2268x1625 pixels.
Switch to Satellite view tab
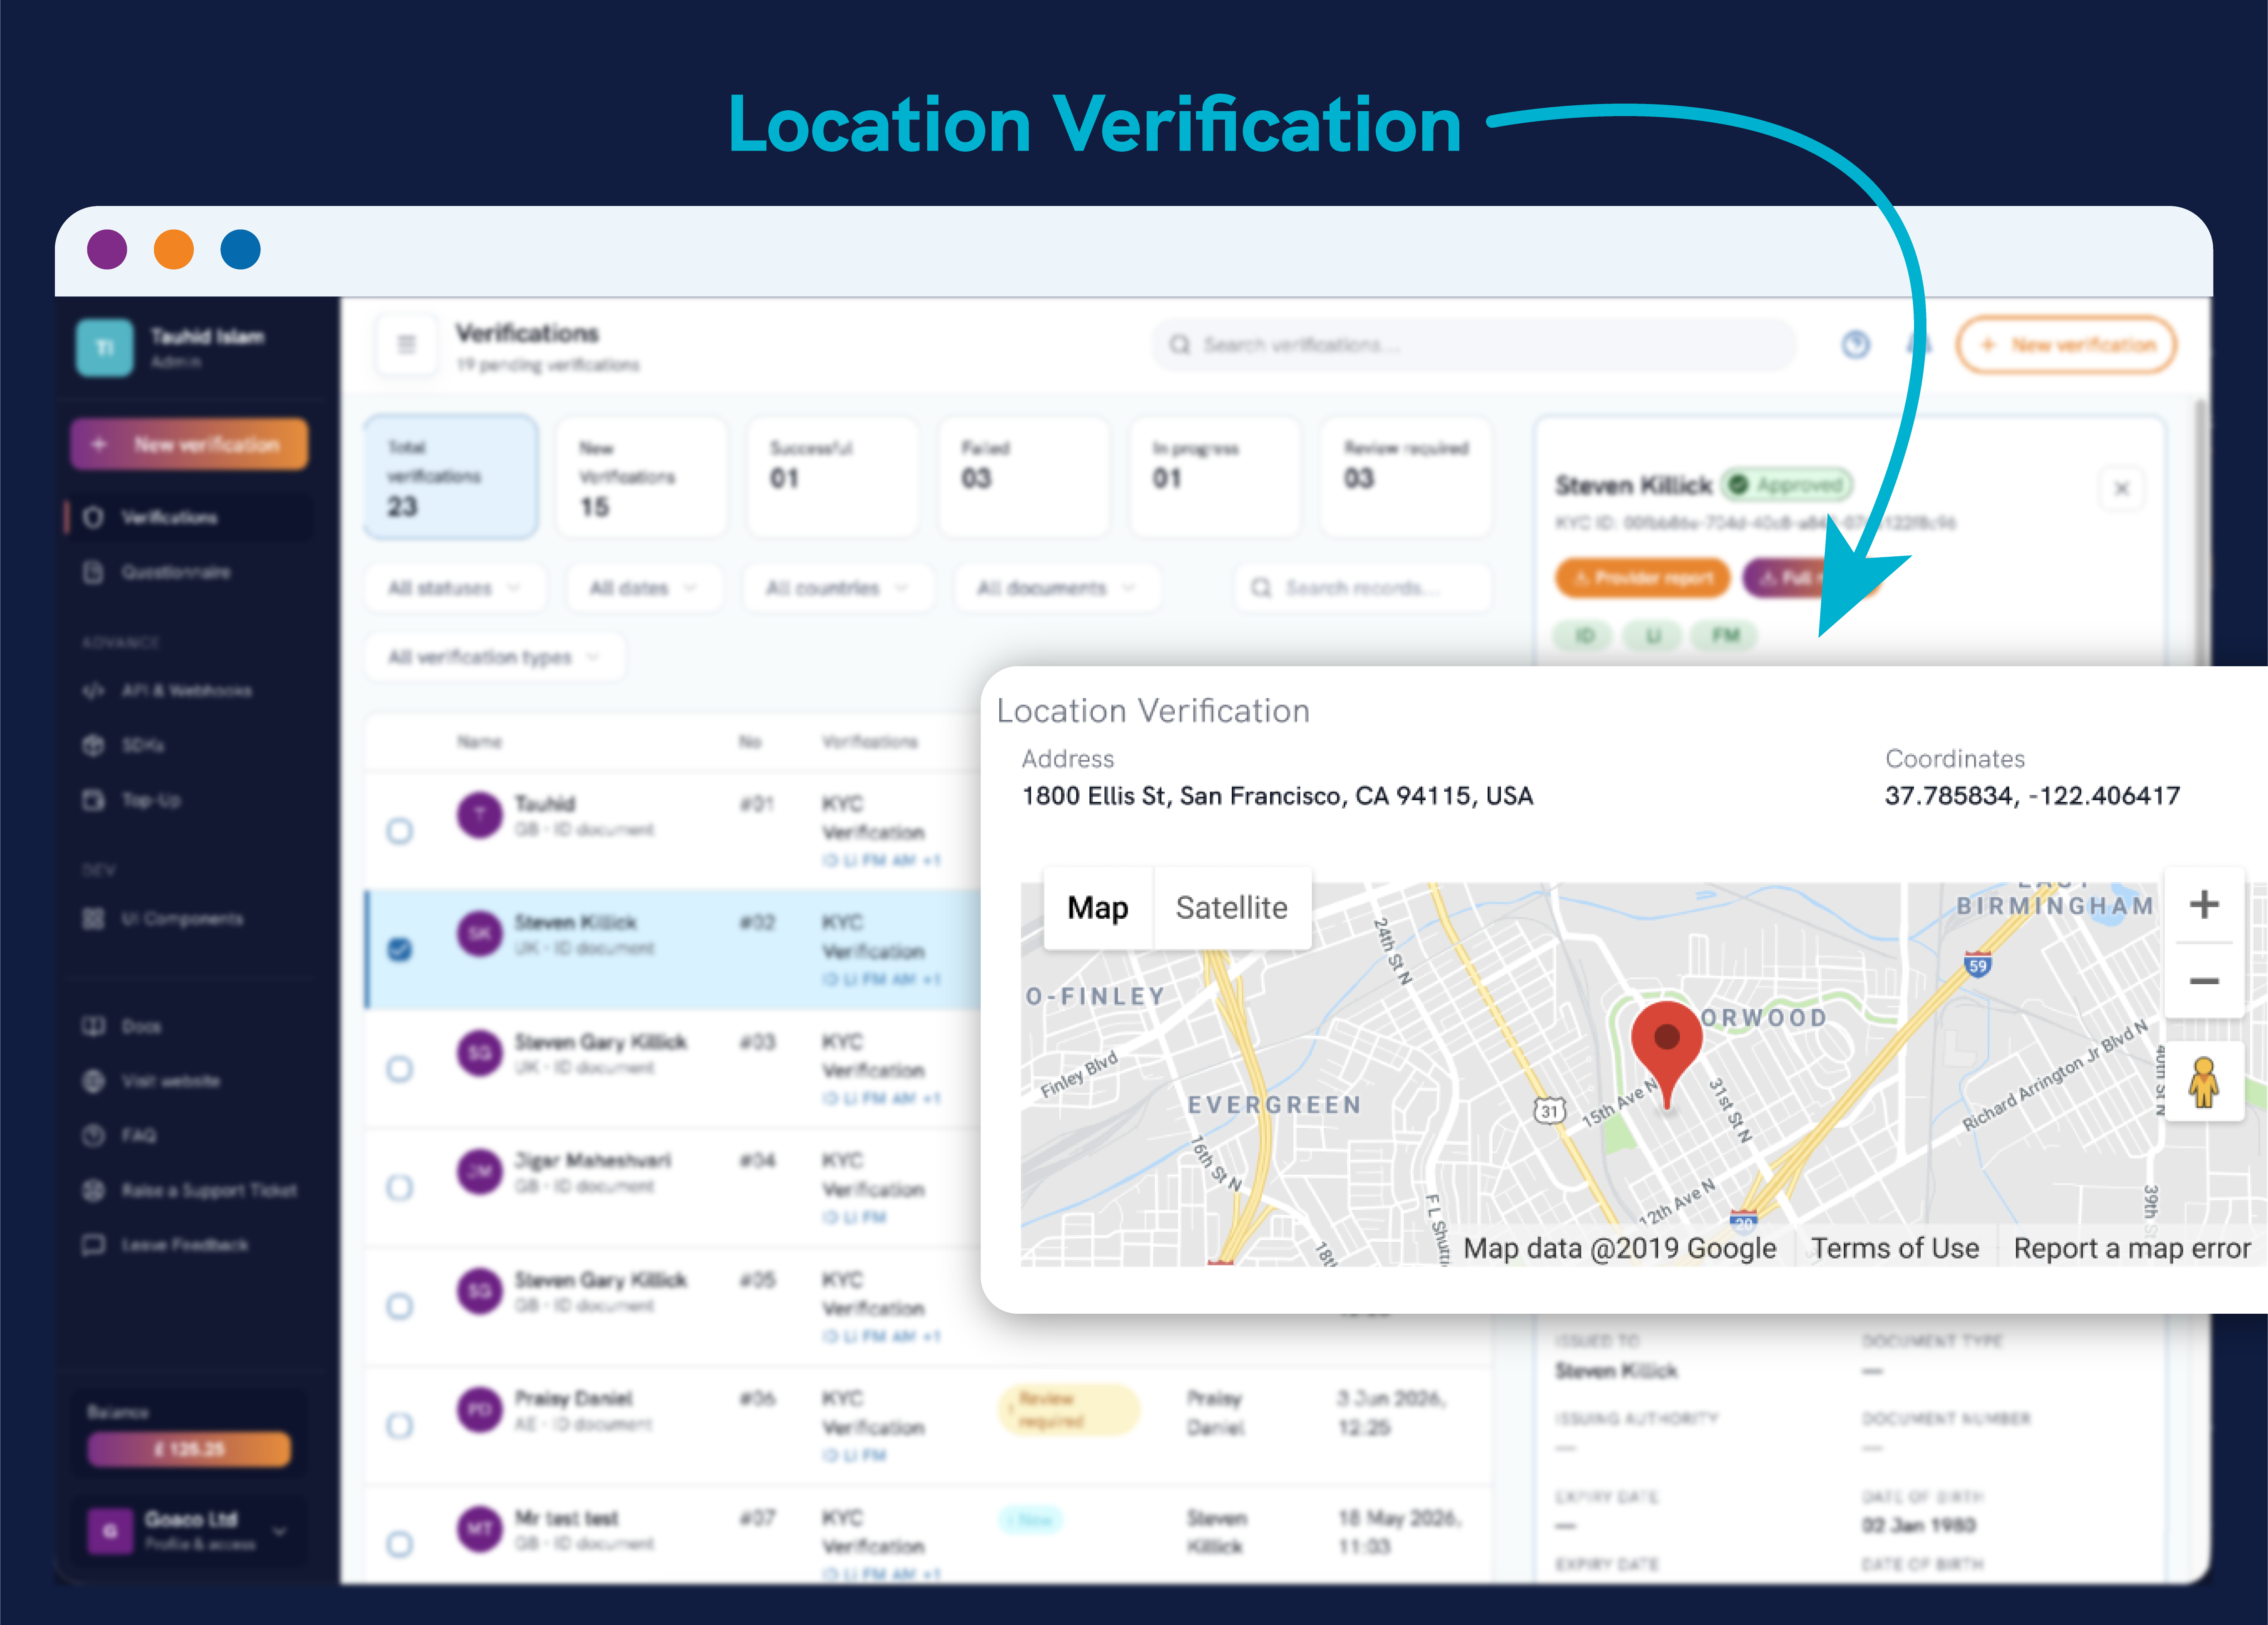click(x=1232, y=908)
